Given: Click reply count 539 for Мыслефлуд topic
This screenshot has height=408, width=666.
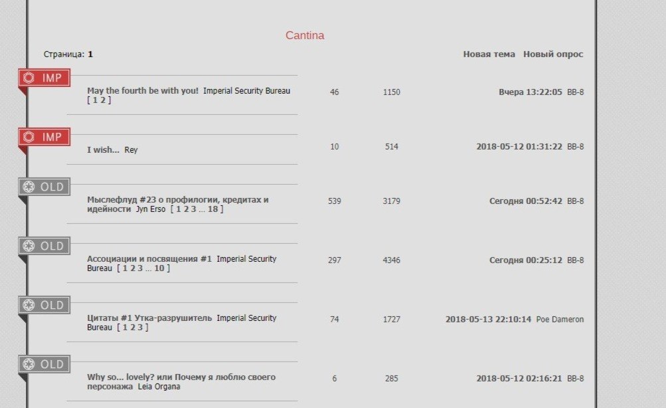Looking at the screenshot, I should 334,201.
